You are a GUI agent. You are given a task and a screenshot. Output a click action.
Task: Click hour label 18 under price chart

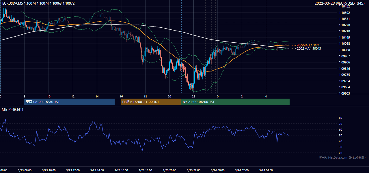point(145,97)
